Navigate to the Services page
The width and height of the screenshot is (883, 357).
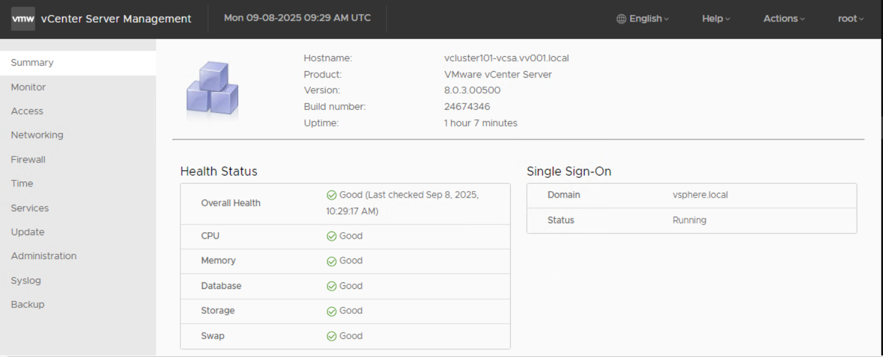pyautogui.click(x=30, y=208)
